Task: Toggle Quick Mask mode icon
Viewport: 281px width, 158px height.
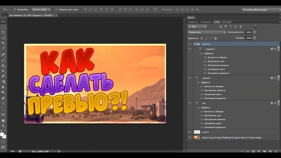Action: tap(3, 141)
